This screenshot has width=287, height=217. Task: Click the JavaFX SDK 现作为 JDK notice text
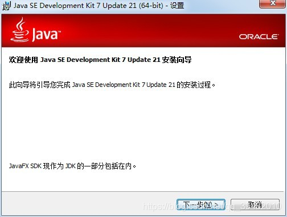click(72, 166)
